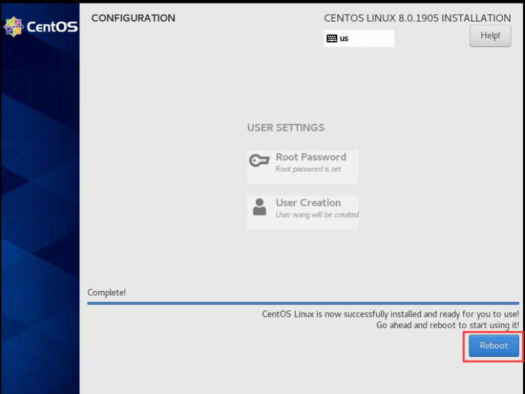Click 'CENTOS LINUX 8.0.1905 INSTALLATION' title
Viewport: 525px width, 394px height.
417,18
